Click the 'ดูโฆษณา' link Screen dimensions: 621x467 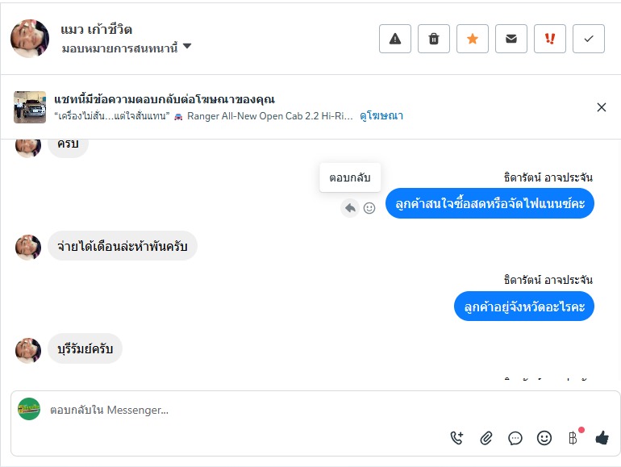pyautogui.click(x=381, y=116)
